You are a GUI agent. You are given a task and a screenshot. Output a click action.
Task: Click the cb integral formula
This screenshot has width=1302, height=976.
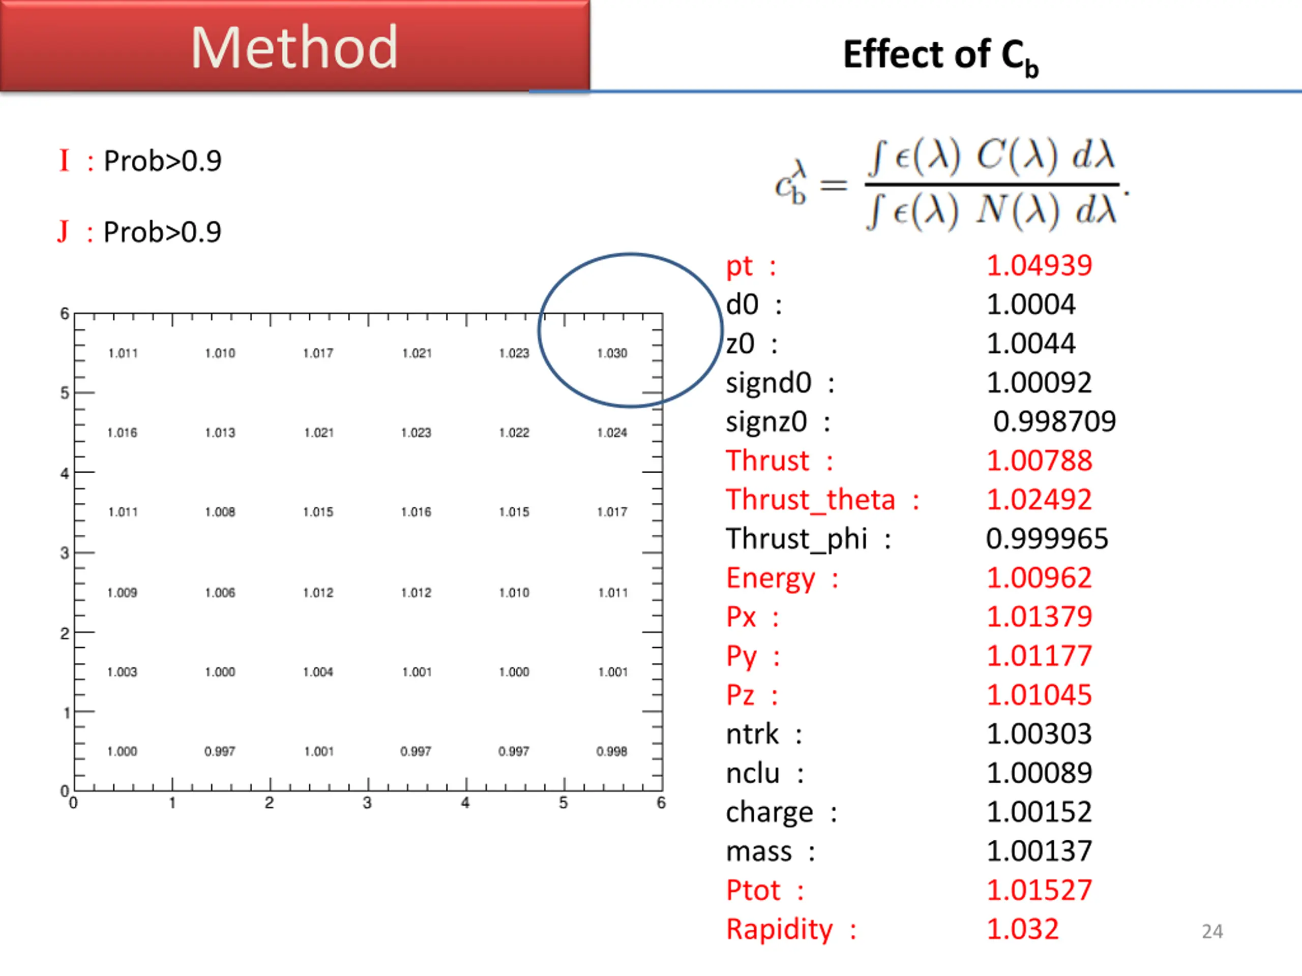(952, 184)
